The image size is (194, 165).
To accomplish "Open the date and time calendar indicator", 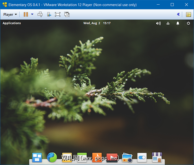I will pyautogui.click(x=97, y=23).
